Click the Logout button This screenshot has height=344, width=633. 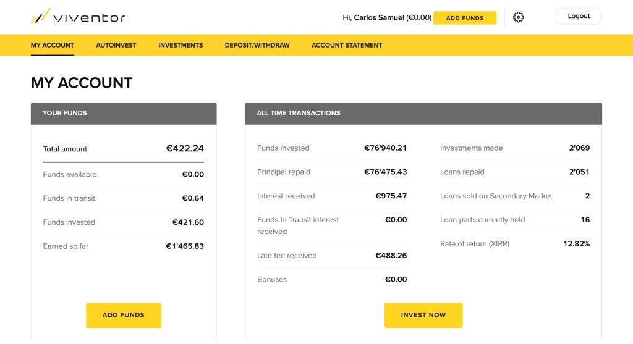[x=579, y=16]
